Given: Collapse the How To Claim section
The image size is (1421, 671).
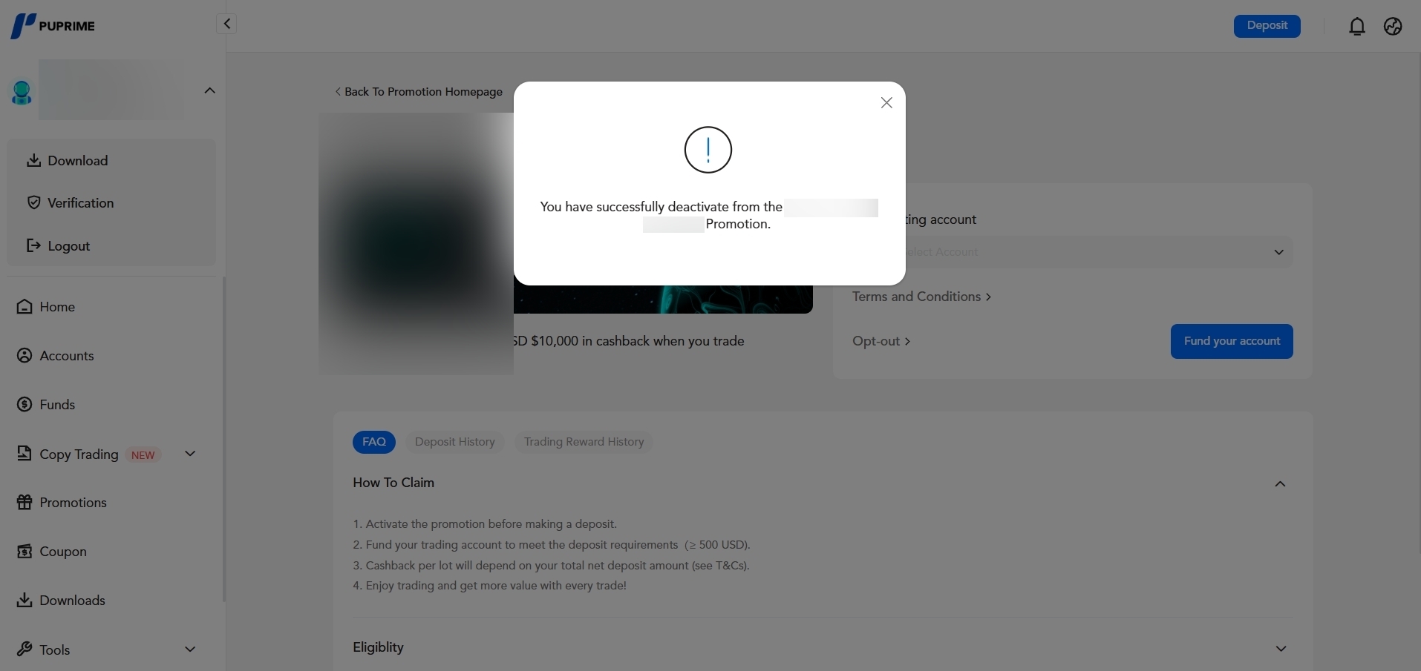Looking at the screenshot, I should pyautogui.click(x=1280, y=483).
